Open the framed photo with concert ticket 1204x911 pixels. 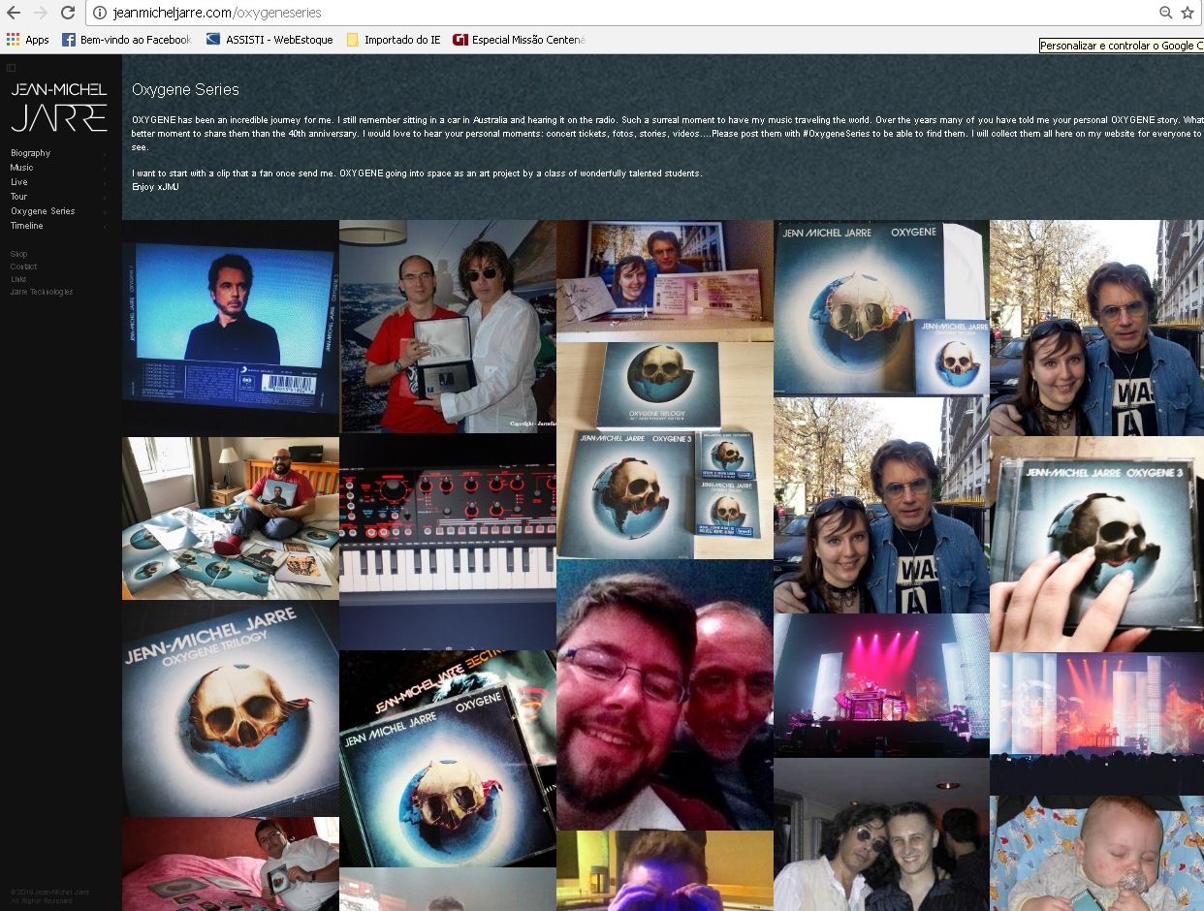coord(665,281)
